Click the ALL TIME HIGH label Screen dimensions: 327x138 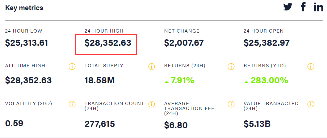tap(25, 66)
